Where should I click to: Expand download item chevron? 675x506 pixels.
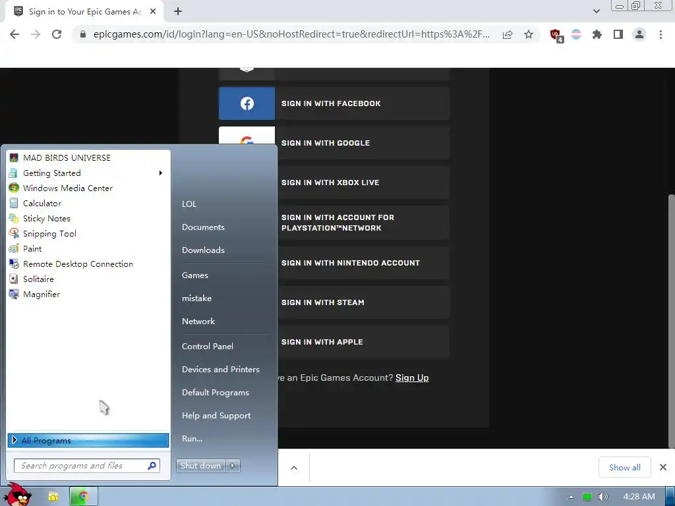(294, 468)
